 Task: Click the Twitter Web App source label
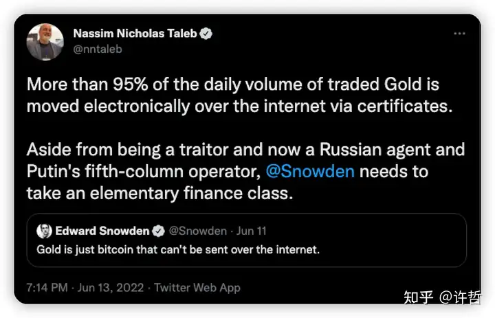pyautogui.click(x=197, y=287)
